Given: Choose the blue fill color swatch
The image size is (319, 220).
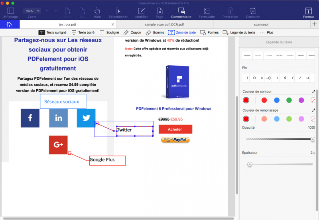Looking at the screenshot, I should pyautogui.click(x=277, y=119).
